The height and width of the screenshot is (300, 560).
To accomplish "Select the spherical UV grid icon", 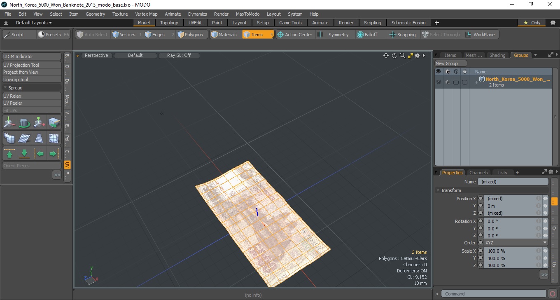I will tap(54, 138).
